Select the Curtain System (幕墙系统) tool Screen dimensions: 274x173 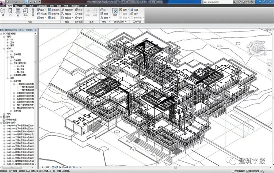(54, 10)
